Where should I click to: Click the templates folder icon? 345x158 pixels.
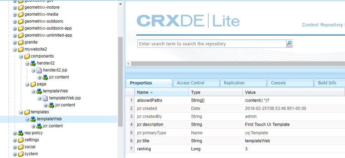tap(27, 112)
